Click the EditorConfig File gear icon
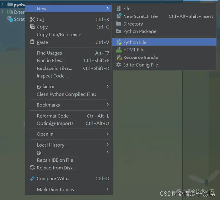 pyautogui.click(x=119, y=65)
